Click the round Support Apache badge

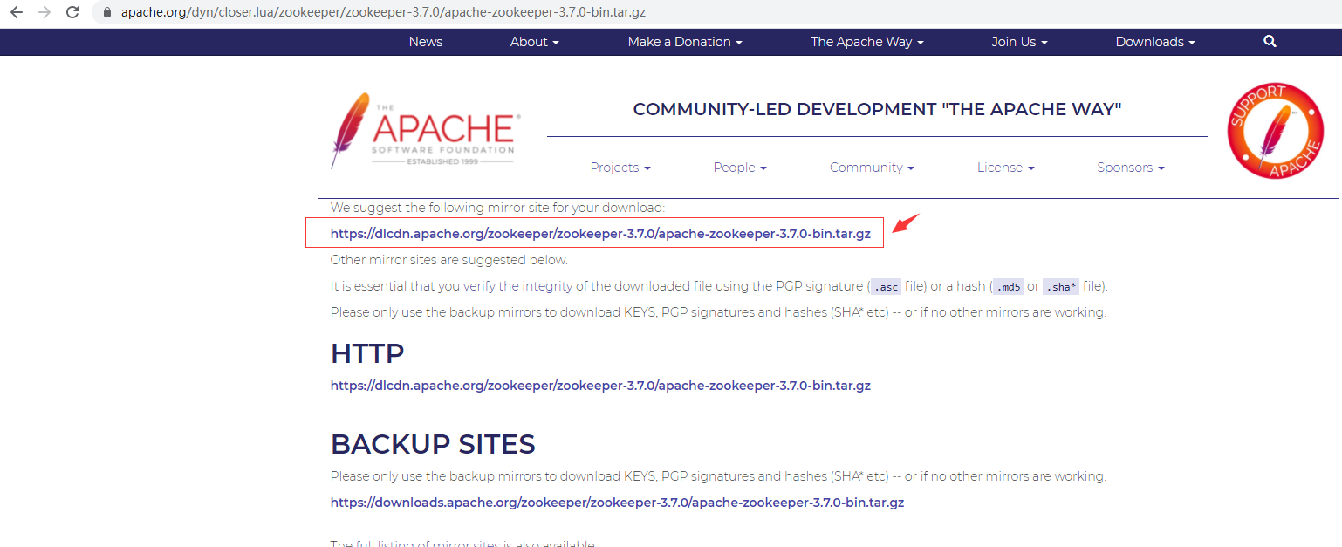coord(1275,131)
